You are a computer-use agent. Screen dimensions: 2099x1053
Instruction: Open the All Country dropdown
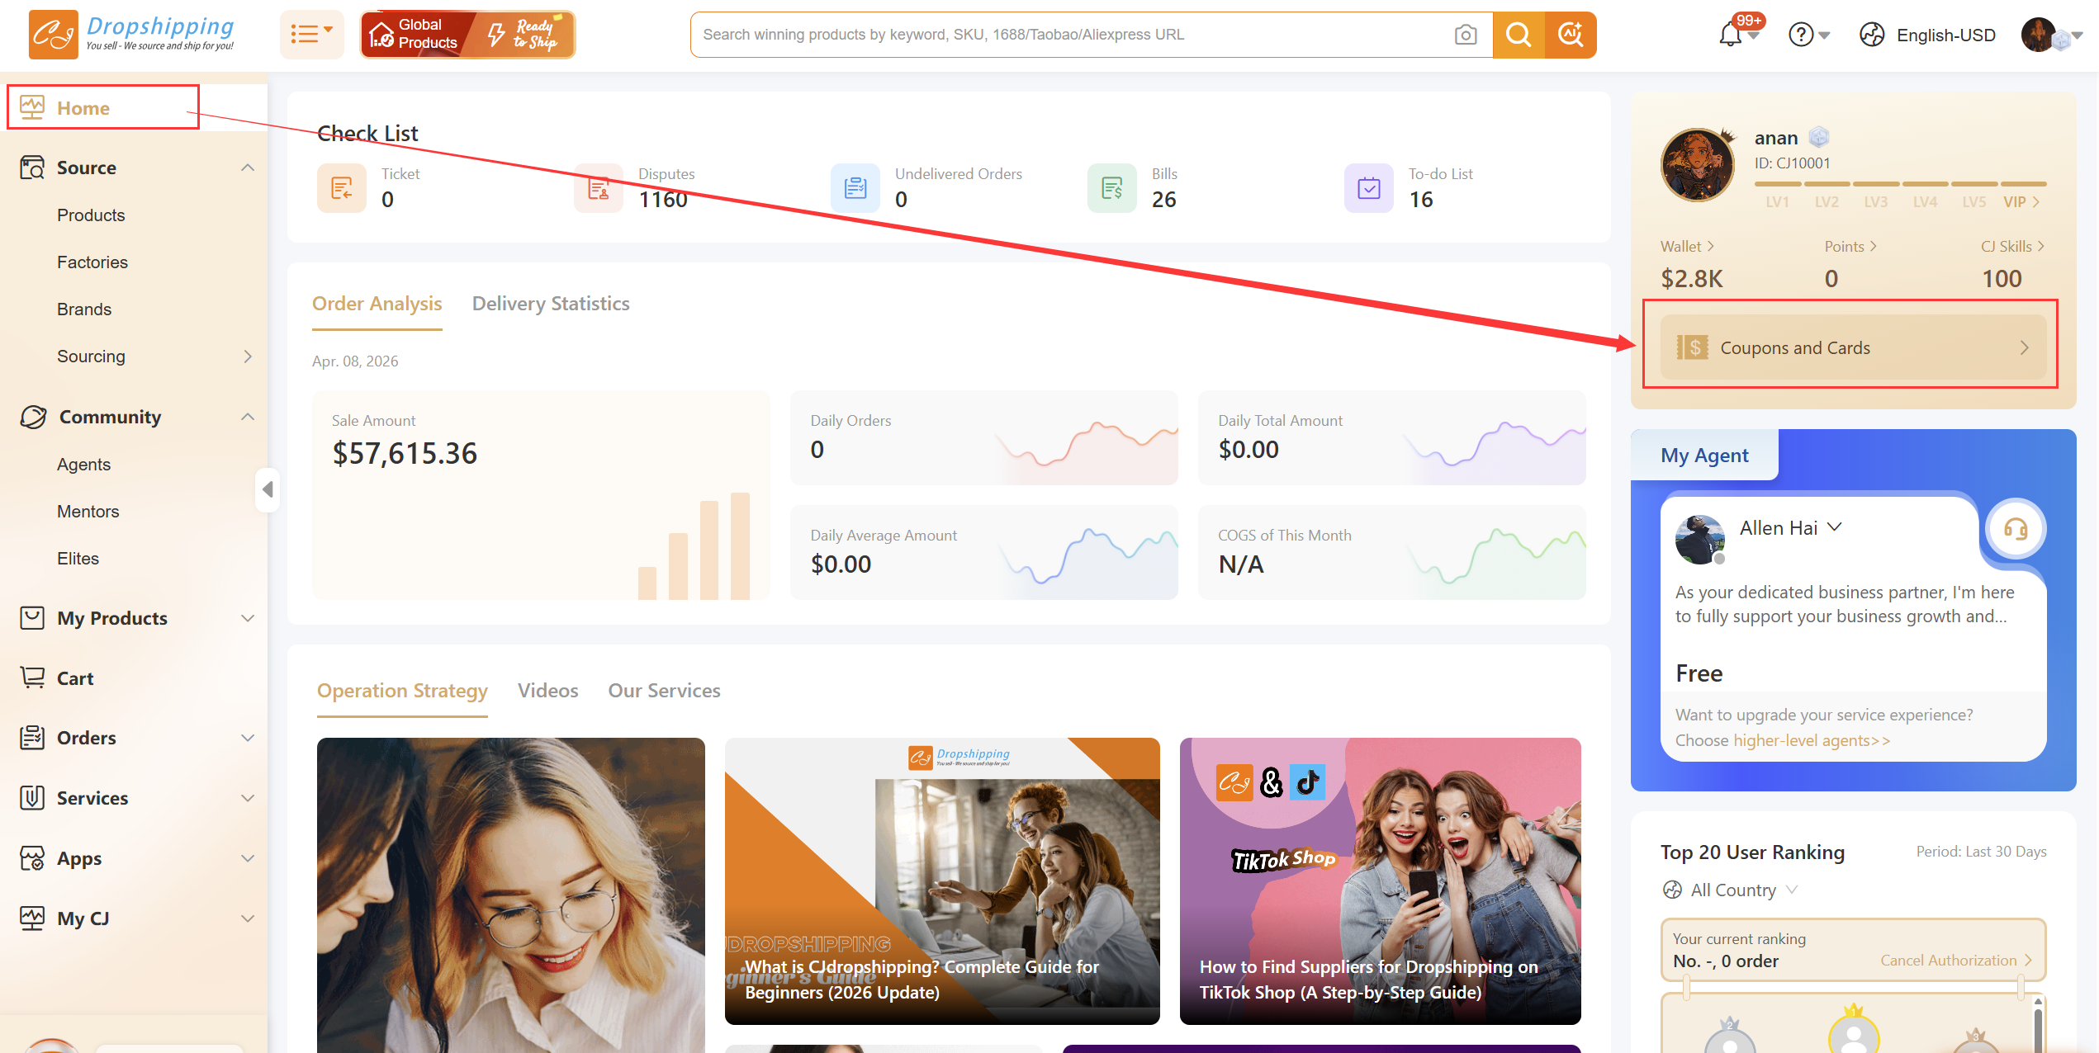pyautogui.click(x=1732, y=890)
